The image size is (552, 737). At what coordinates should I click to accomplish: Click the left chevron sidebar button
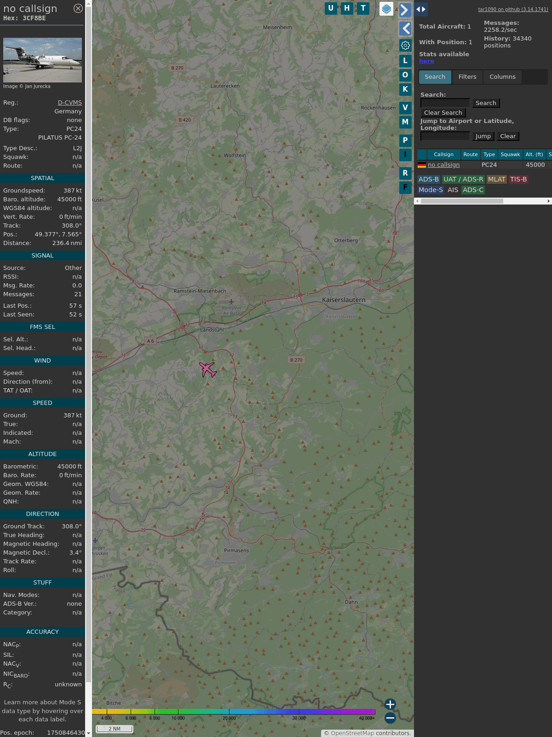405,29
